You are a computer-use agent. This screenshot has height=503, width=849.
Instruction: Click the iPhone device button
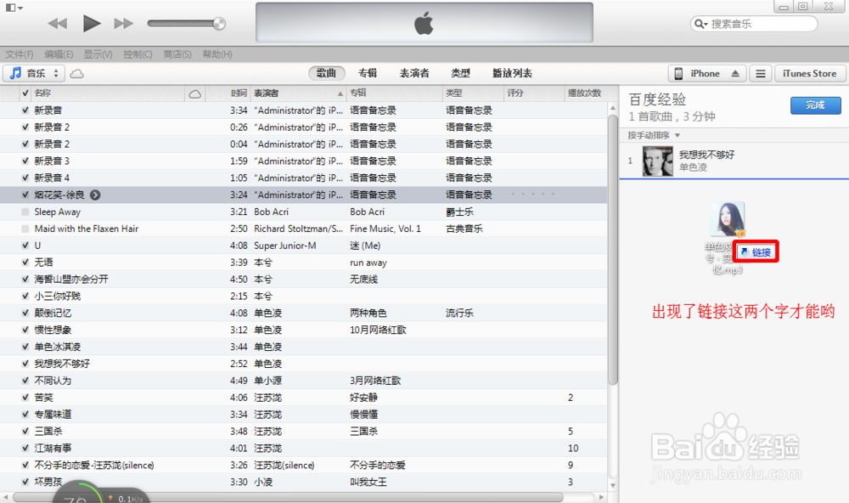[x=707, y=73]
